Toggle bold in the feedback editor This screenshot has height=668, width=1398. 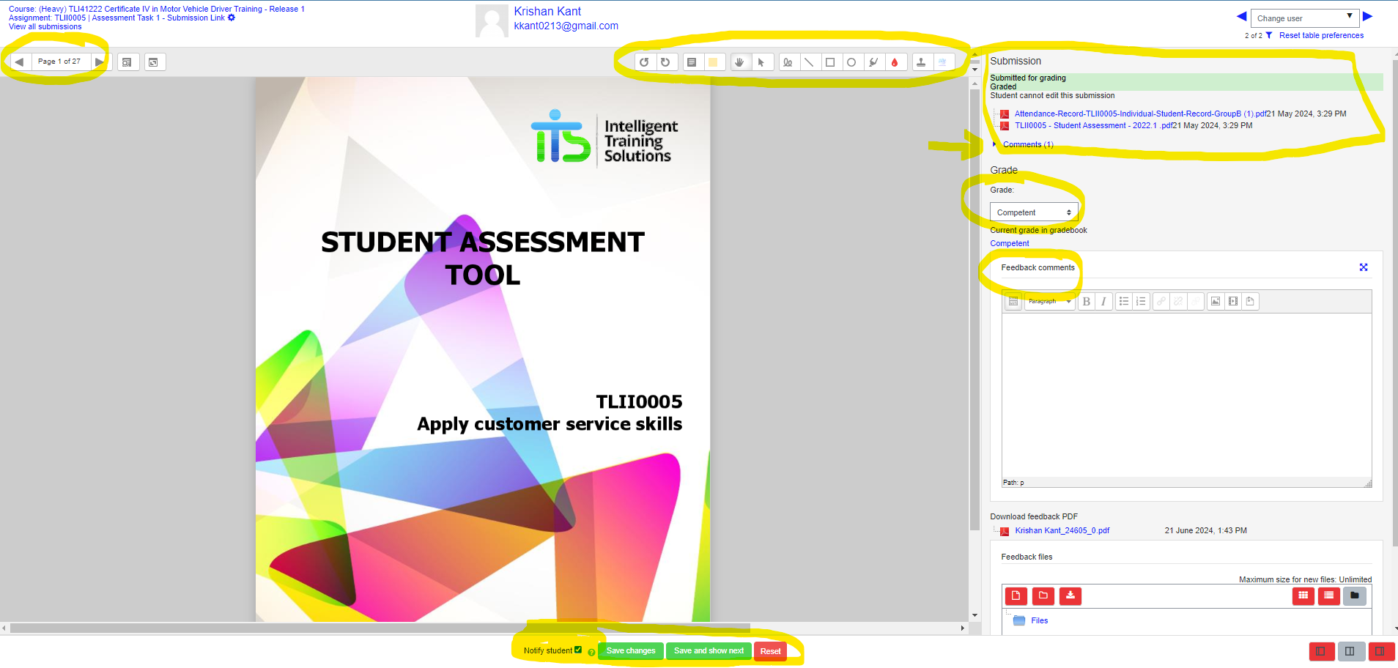point(1087,301)
